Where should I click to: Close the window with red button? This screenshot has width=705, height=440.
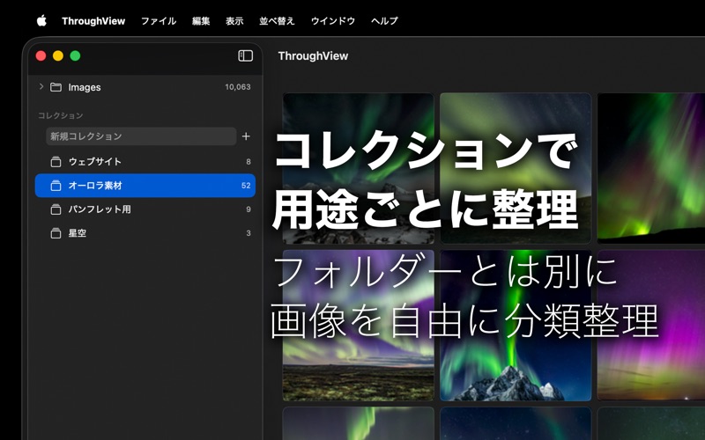pos(41,55)
